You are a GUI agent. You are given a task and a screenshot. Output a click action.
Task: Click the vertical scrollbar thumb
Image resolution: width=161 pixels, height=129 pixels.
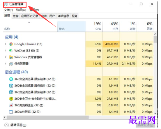click(155, 39)
